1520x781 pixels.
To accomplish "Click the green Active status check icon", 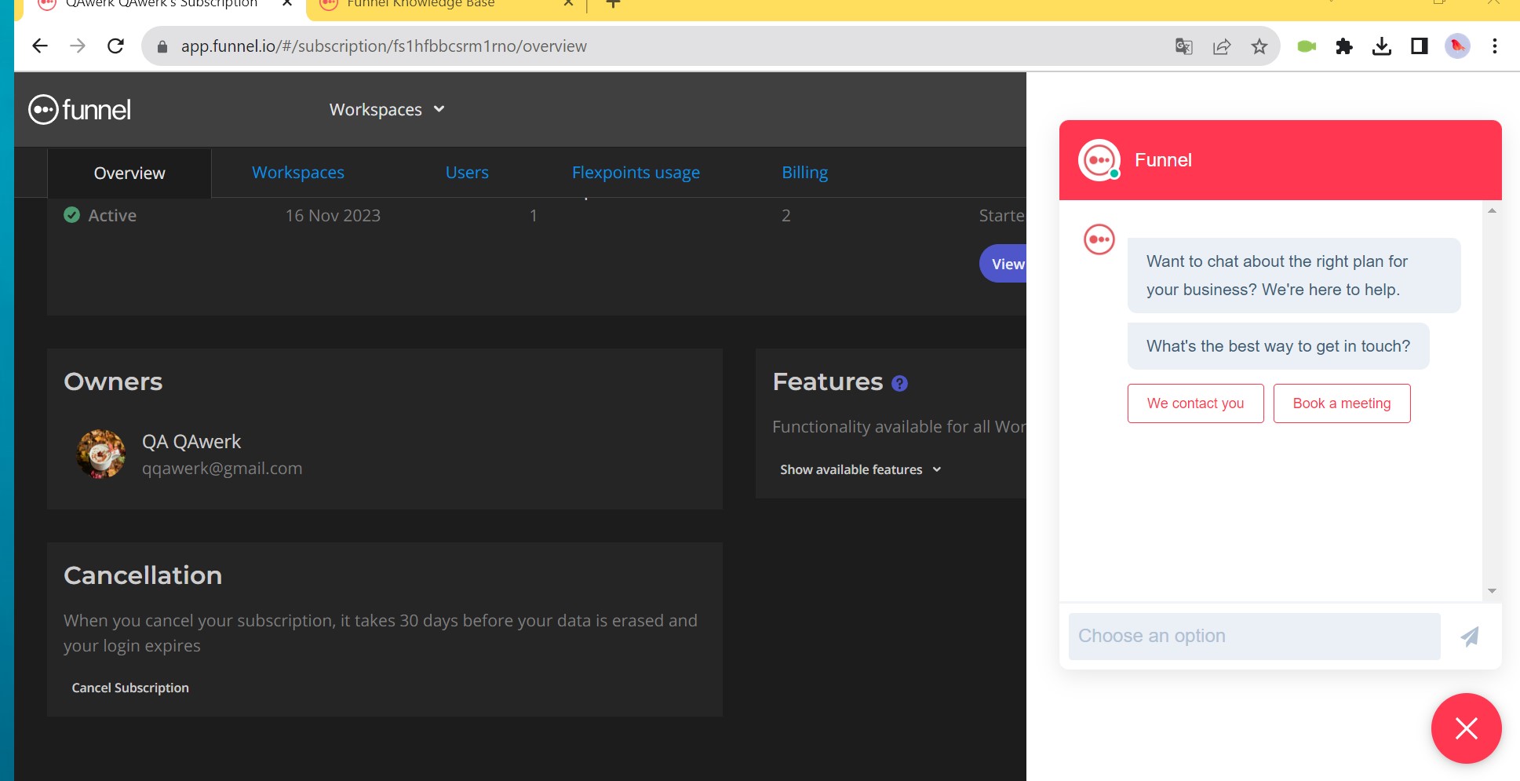I will coord(71,215).
